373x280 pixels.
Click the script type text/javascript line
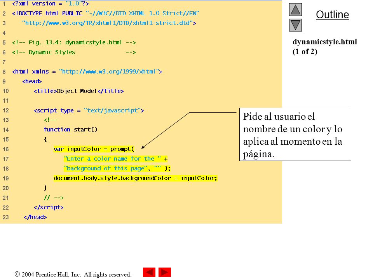coord(89,110)
